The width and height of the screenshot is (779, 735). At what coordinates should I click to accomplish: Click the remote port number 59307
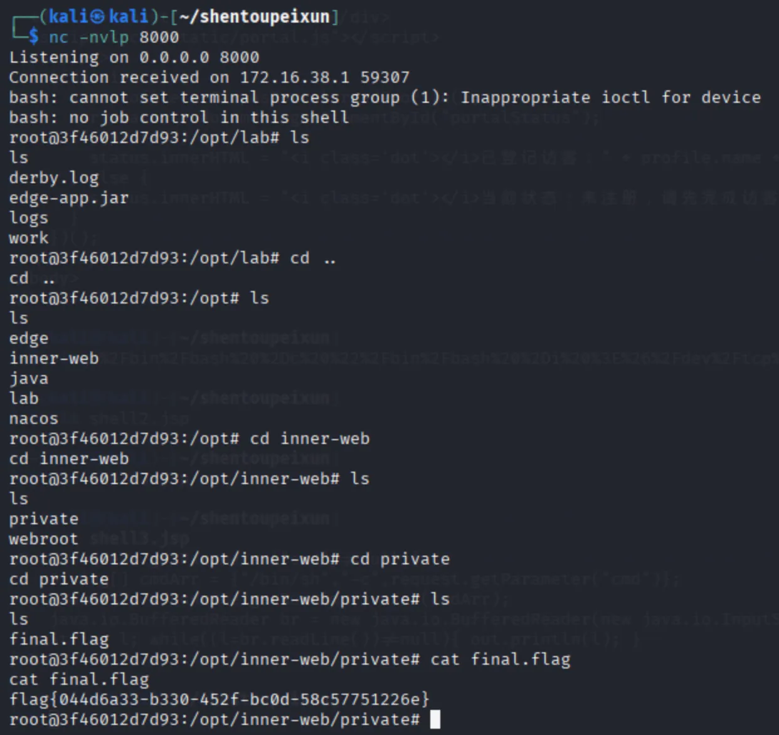pyautogui.click(x=384, y=77)
